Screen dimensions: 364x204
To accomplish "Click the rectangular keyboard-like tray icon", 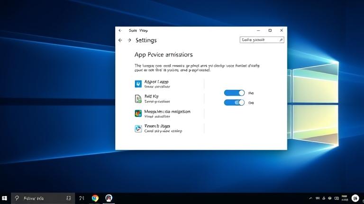I will pos(337,198).
